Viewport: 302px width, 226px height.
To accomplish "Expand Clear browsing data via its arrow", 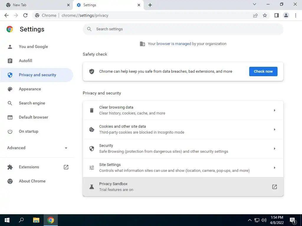I will pos(275,110).
